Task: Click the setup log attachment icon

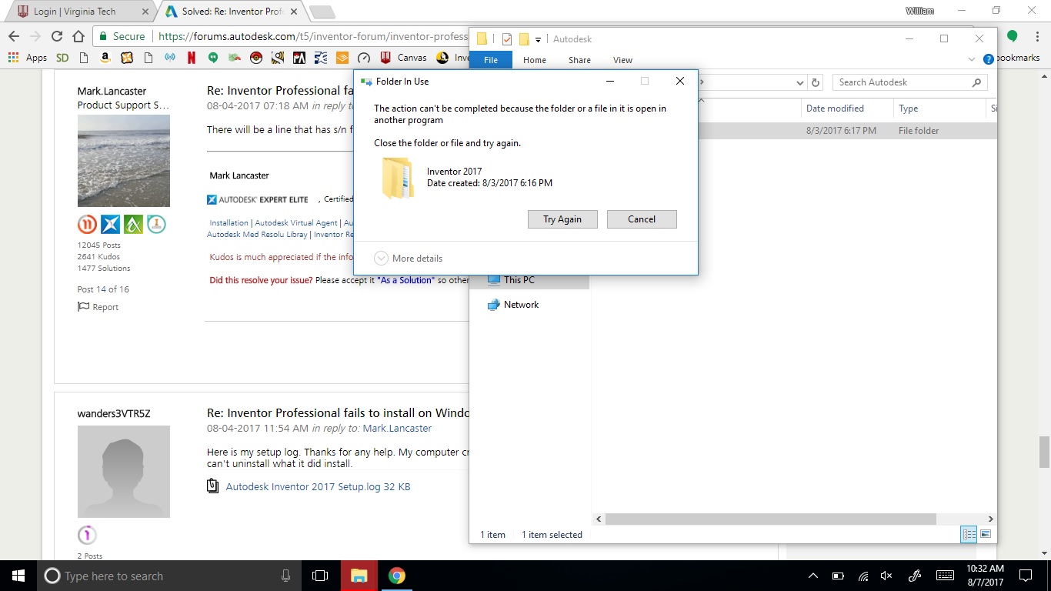Action: tap(213, 486)
